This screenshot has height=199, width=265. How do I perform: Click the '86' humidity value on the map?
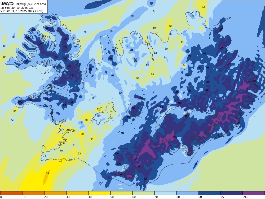point(170,34)
